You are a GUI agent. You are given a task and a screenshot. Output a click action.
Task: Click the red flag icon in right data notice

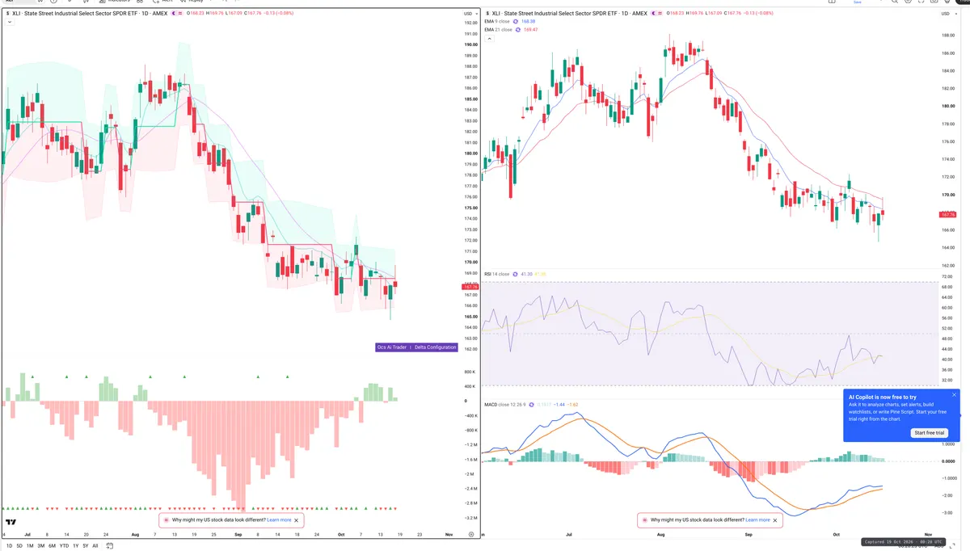click(644, 520)
